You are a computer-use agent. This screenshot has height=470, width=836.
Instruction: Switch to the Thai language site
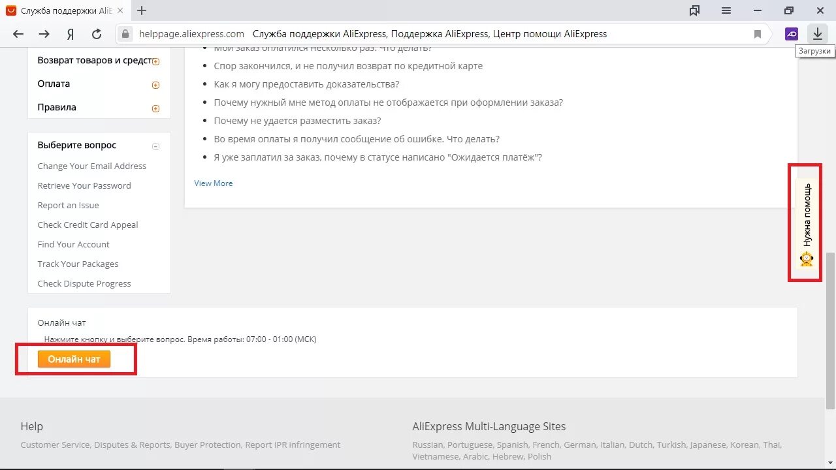coord(772,445)
